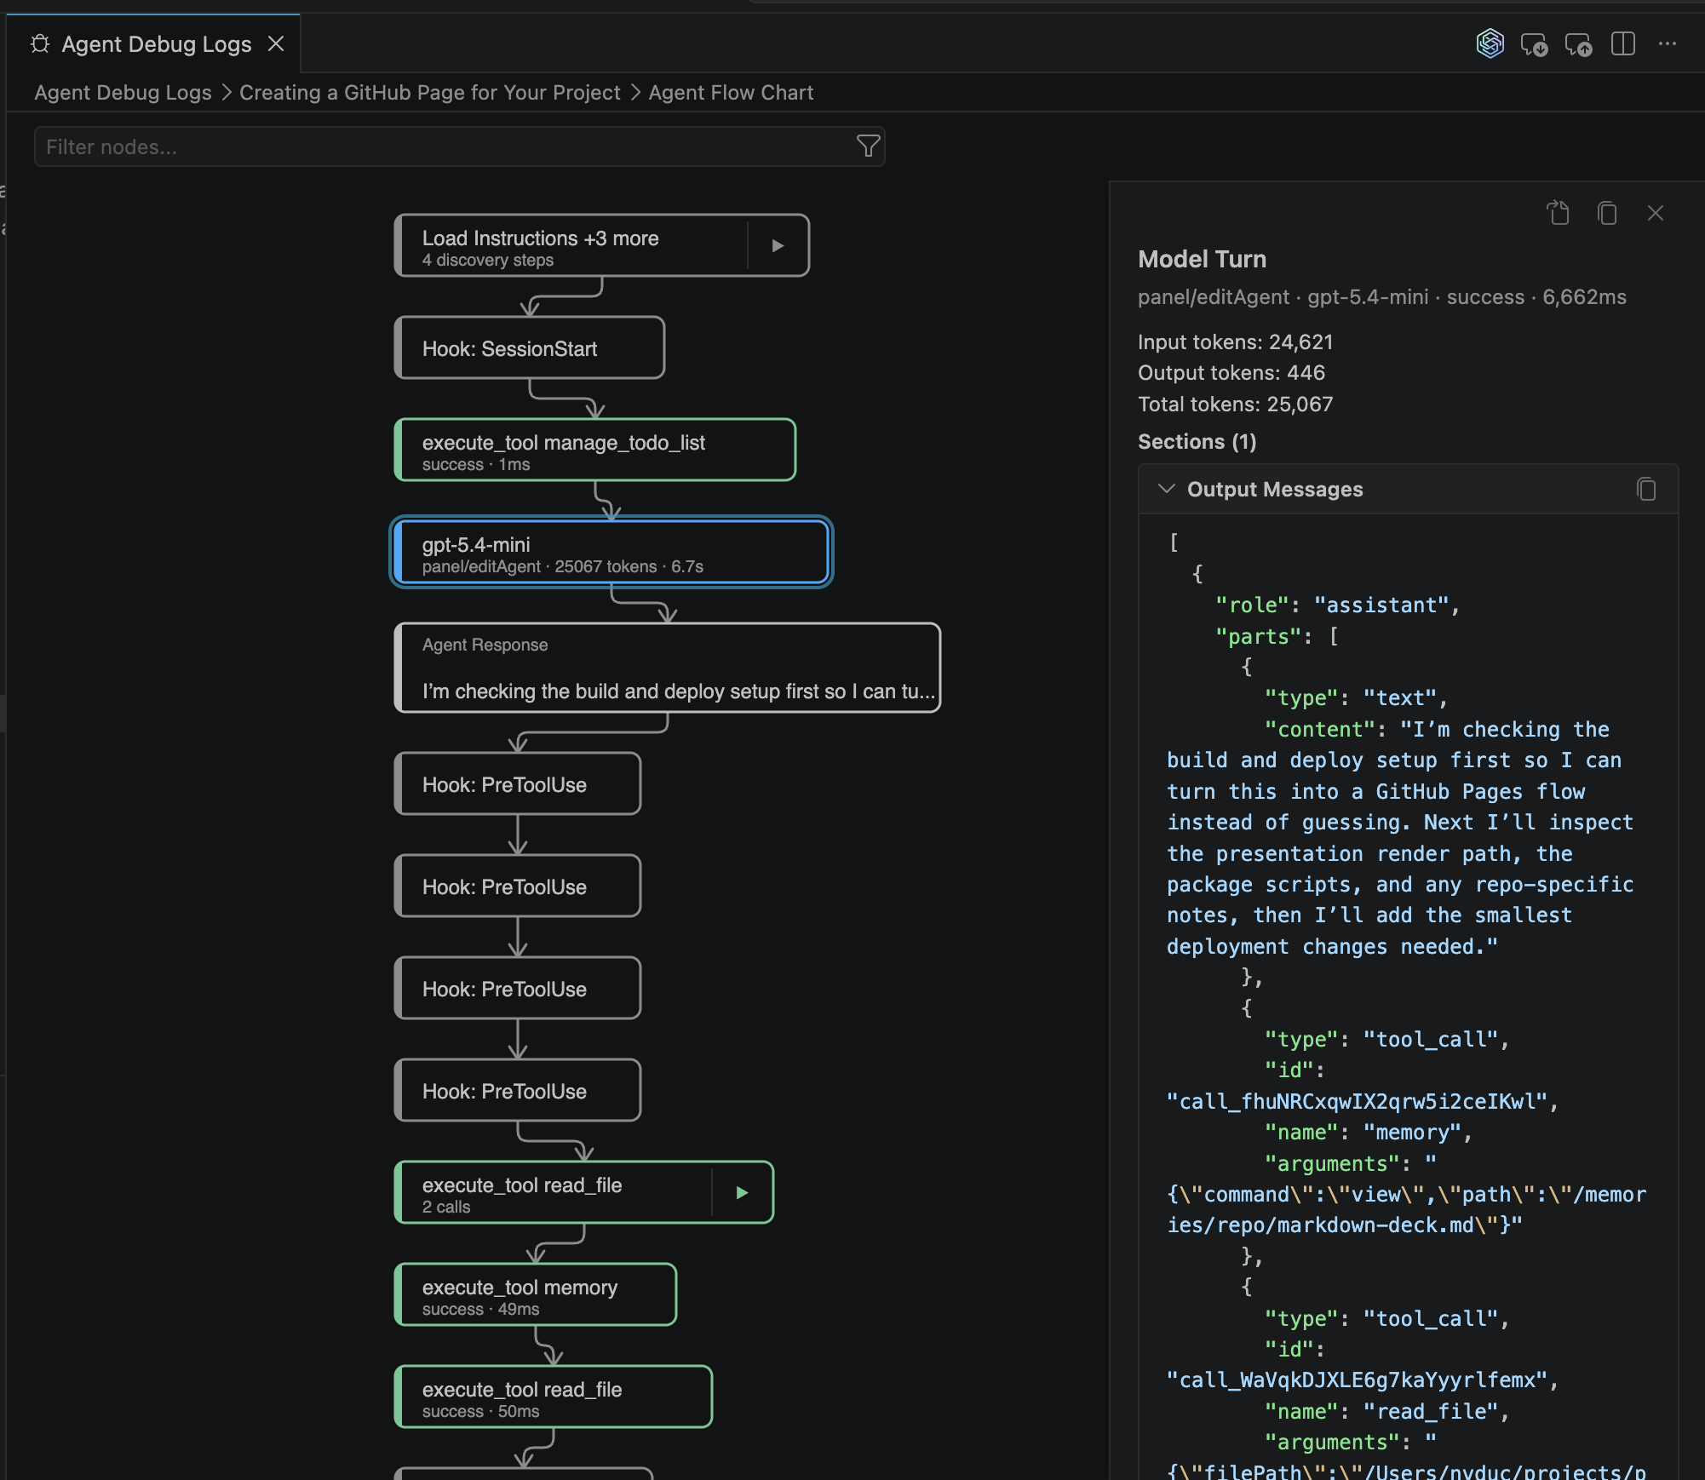1705x1480 pixels.
Task: Open Agent Debug Logs from the breadcrumb
Action: (x=122, y=92)
